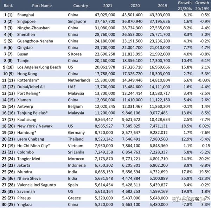Select the Valencia incl Sagunto cell
211x208 pixels.
tap(37, 185)
